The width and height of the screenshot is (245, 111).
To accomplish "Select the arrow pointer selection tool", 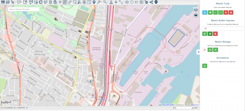I will pyautogui.click(x=13, y=2).
